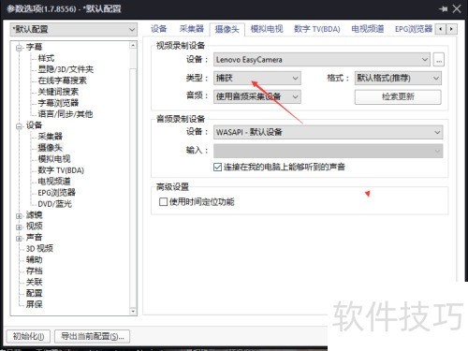The height and width of the screenshot is (351, 468).
Task: Select 3D 视频 in the tree
Action: tap(39, 248)
